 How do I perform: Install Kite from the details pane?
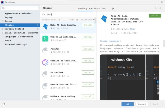pos(155,16)
